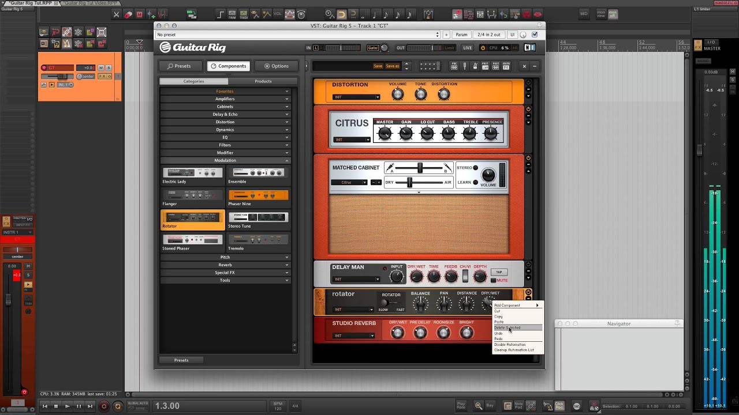Expand the Dynamics category

click(x=225, y=130)
